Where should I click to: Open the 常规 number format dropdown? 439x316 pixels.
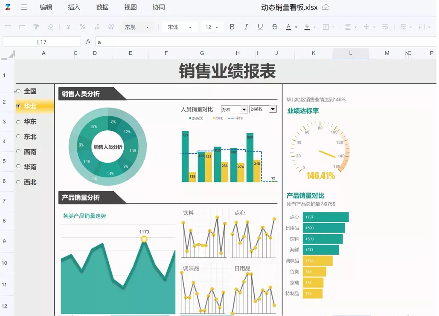tap(137, 27)
